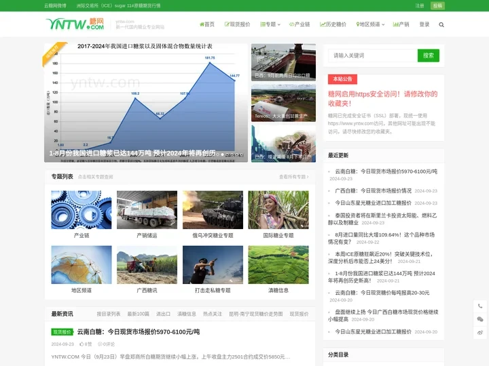Select the 按目录列表 tab

[109, 314]
